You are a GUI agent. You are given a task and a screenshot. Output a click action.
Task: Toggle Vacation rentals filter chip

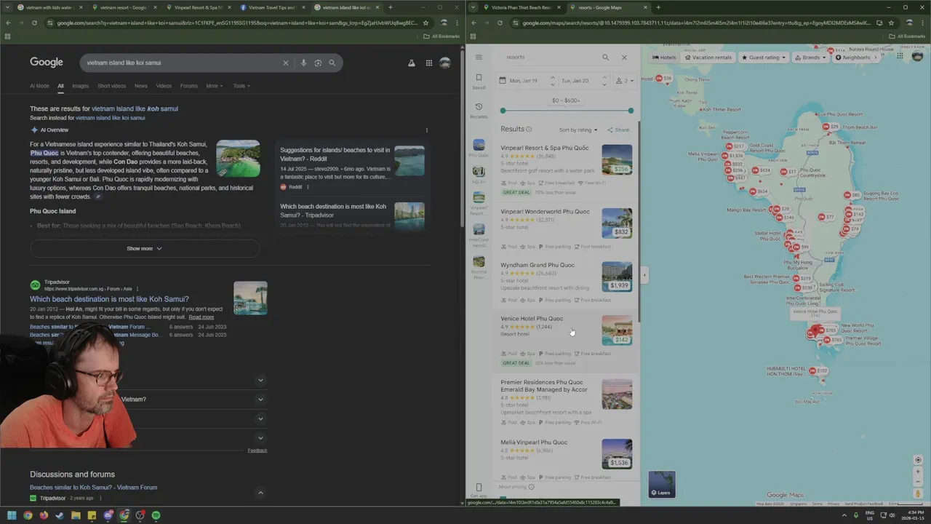pyautogui.click(x=708, y=57)
